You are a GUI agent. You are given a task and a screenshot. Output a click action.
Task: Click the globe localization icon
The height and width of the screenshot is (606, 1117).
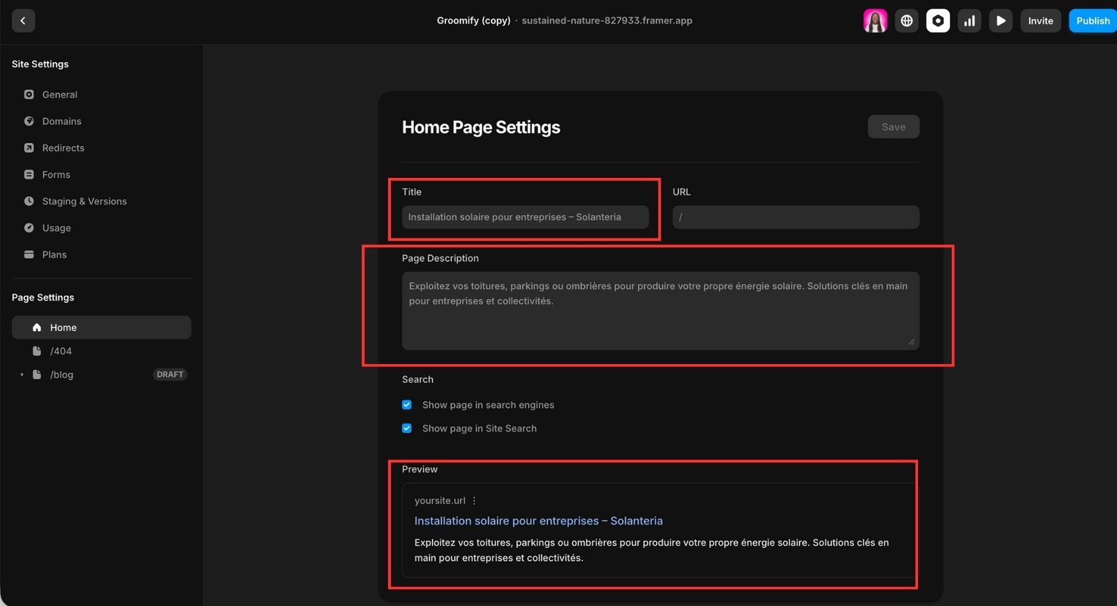point(906,21)
